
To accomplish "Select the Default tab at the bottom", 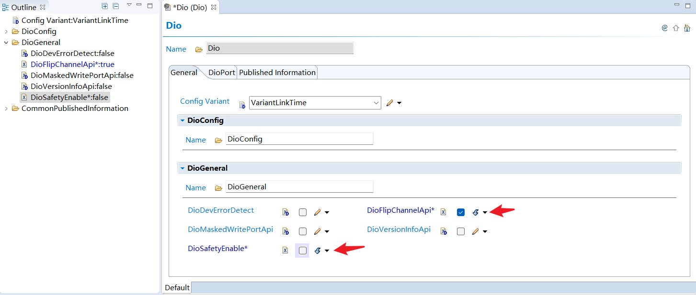I will click(x=178, y=288).
